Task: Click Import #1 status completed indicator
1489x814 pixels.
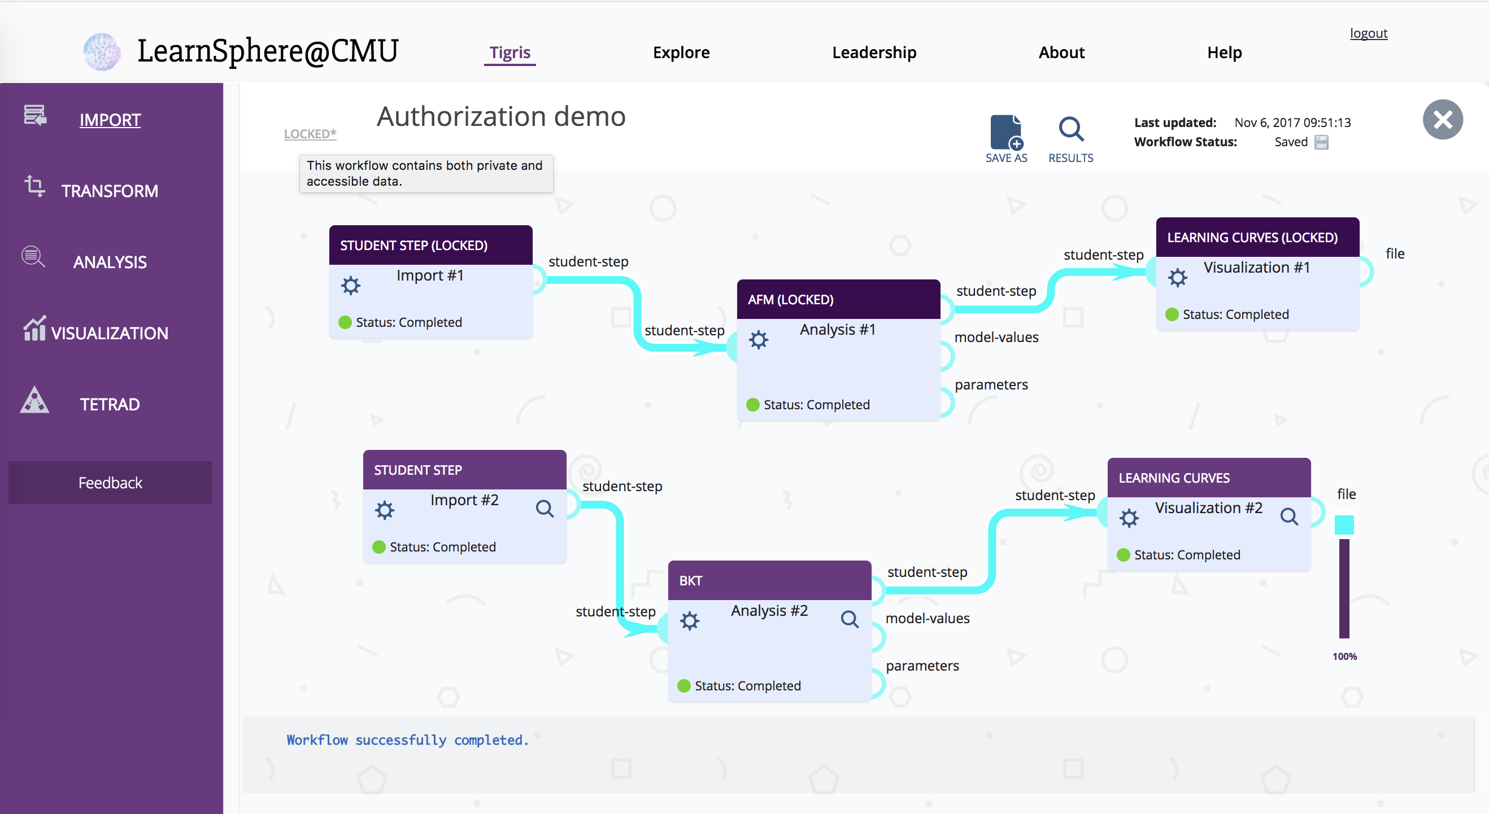Action: [x=345, y=322]
